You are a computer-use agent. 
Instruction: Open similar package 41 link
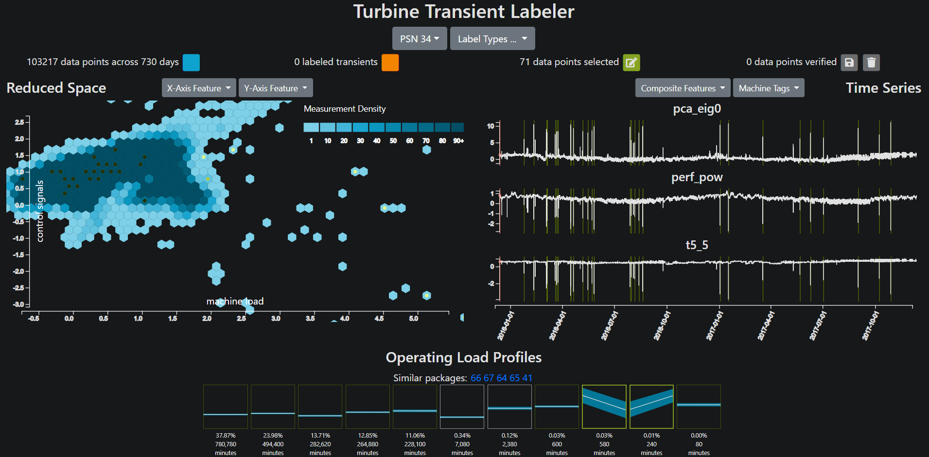[x=527, y=378]
